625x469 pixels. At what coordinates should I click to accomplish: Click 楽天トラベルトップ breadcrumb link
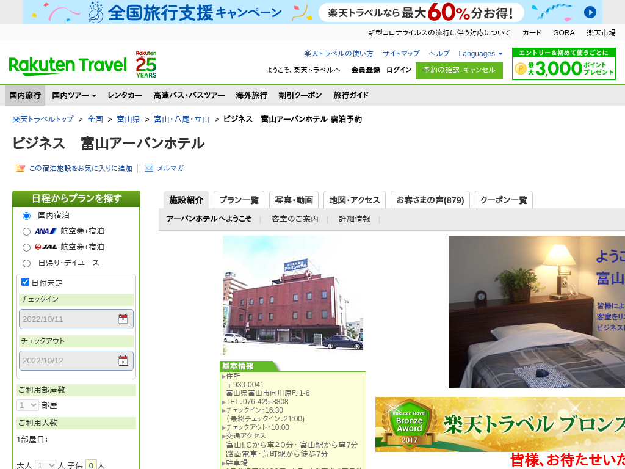pyautogui.click(x=43, y=119)
